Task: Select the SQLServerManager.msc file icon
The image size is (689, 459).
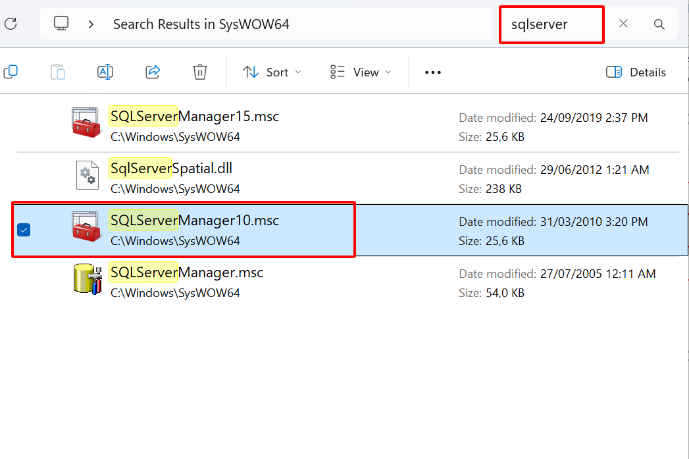Action: 88,281
